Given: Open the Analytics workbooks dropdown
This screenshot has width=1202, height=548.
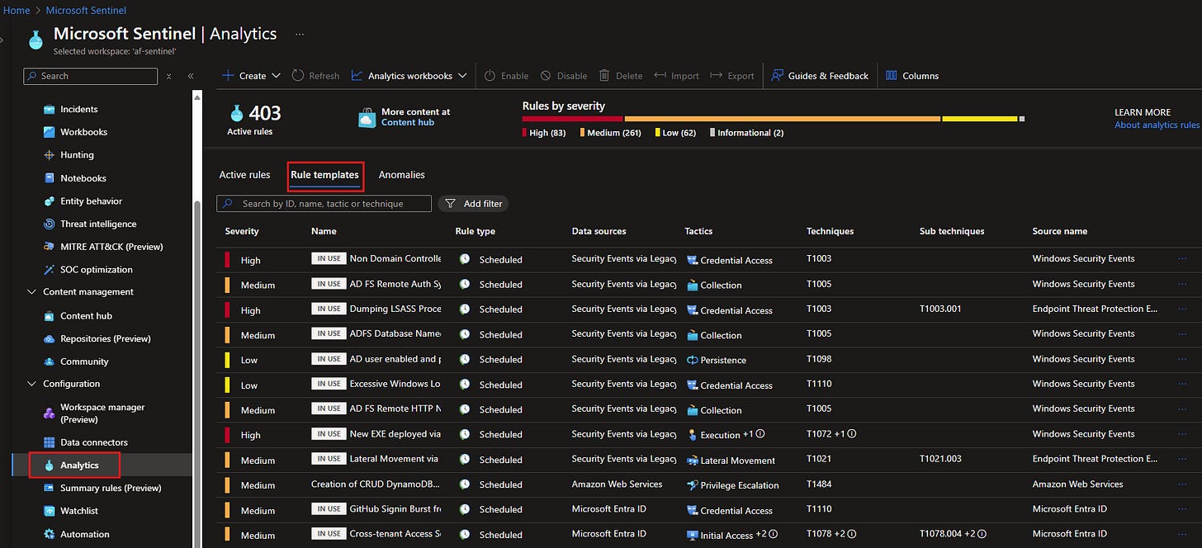Looking at the screenshot, I should [x=409, y=76].
